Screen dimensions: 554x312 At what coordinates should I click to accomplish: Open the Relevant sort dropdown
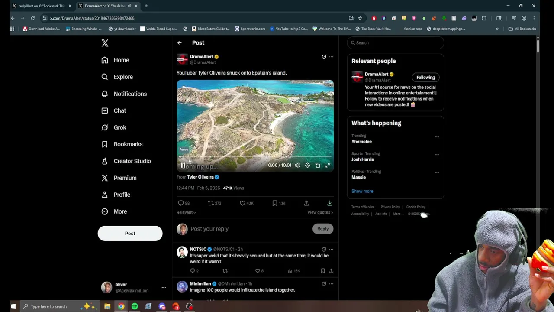click(186, 212)
